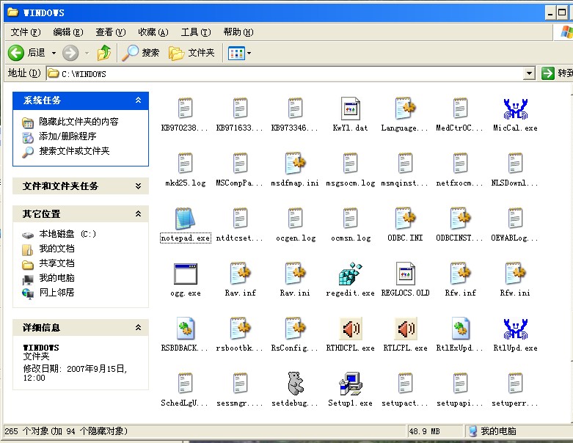Collapse the 系统任务 panel
Image resolution: width=573 pixels, height=443 pixels.
click(138, 100)
